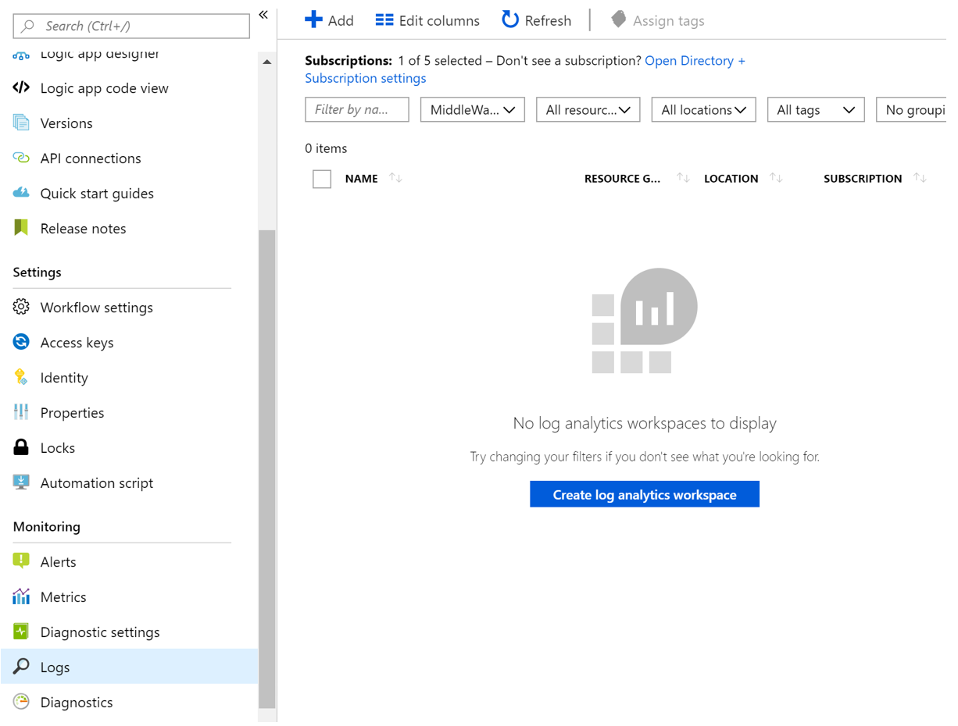This screenshot has width=958, height=726.
Task: Create a log analytics workspace
Action: click(x=644, y=494)
